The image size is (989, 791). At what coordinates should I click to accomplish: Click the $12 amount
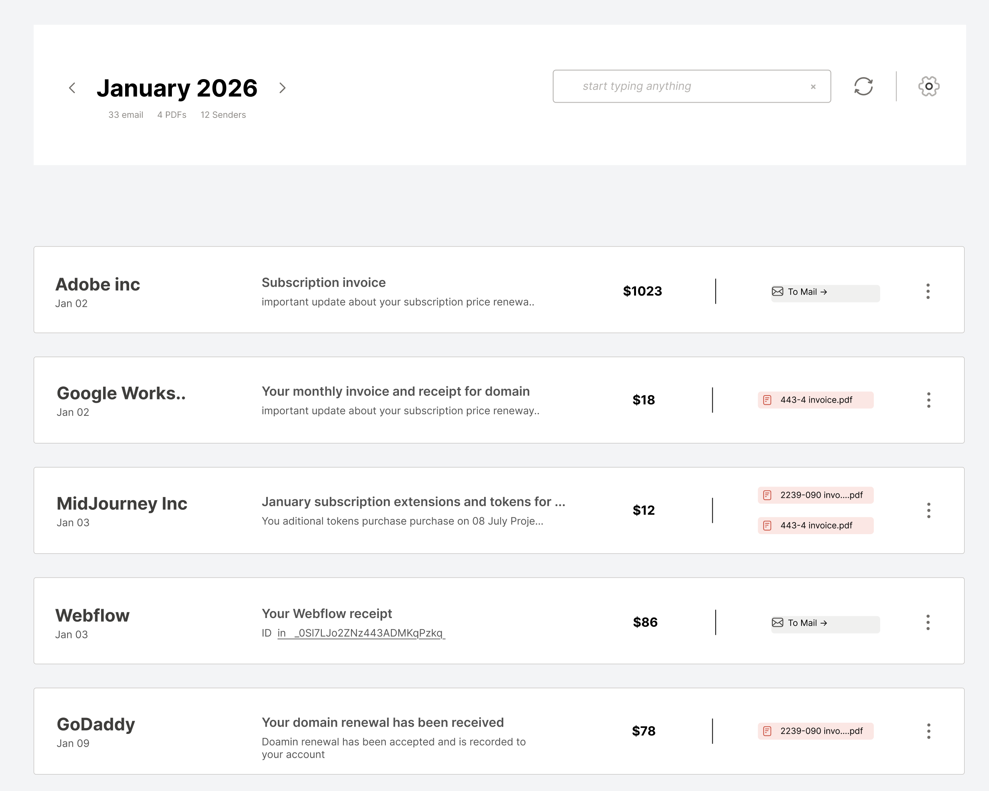[644, 511]
